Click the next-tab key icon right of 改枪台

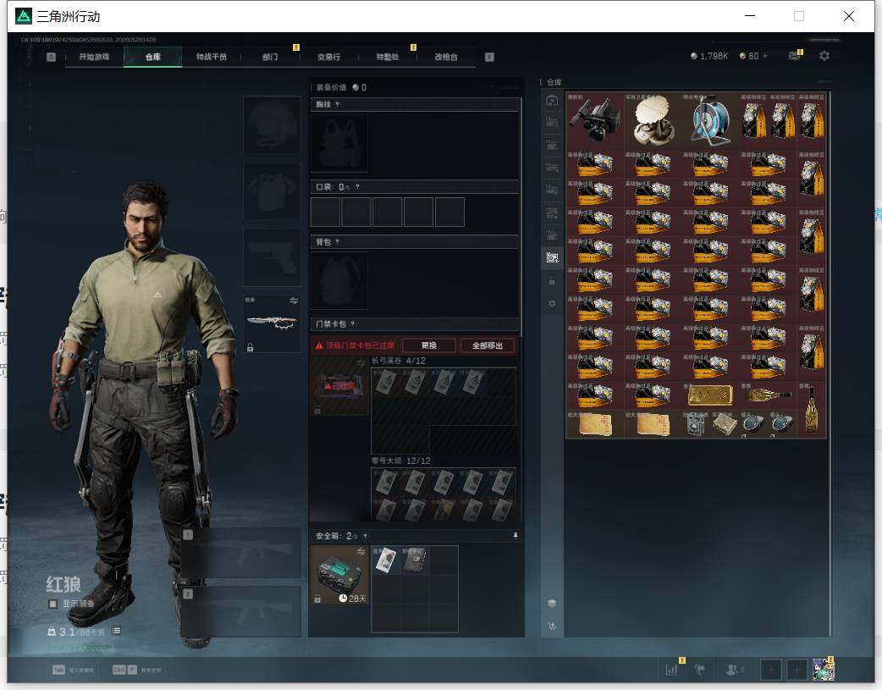[489, 57]
